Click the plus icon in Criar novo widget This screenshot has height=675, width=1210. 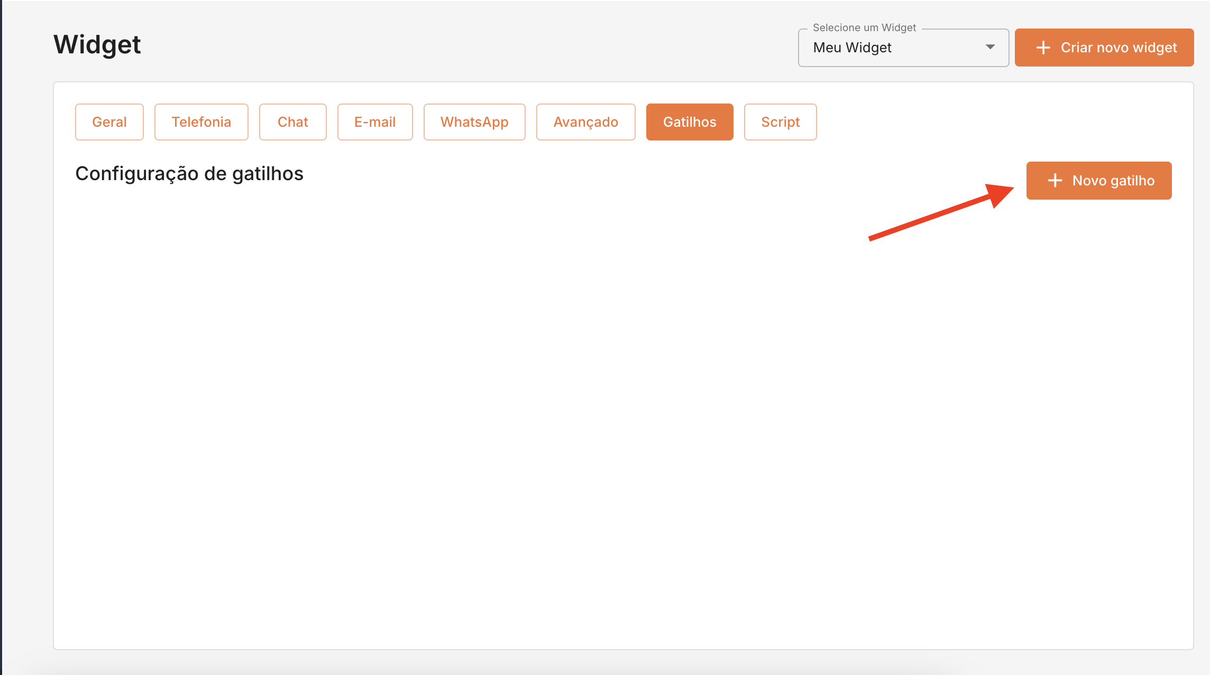point(1043,48)
